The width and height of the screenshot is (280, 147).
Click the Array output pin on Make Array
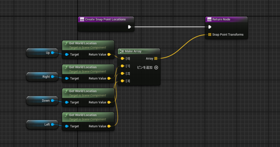tap(156, 58)
